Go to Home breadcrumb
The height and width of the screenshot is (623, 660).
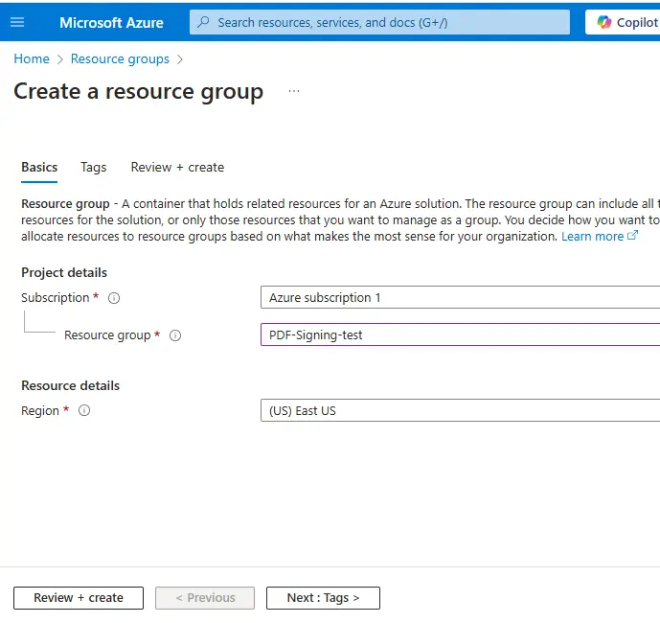click(32, 59)
